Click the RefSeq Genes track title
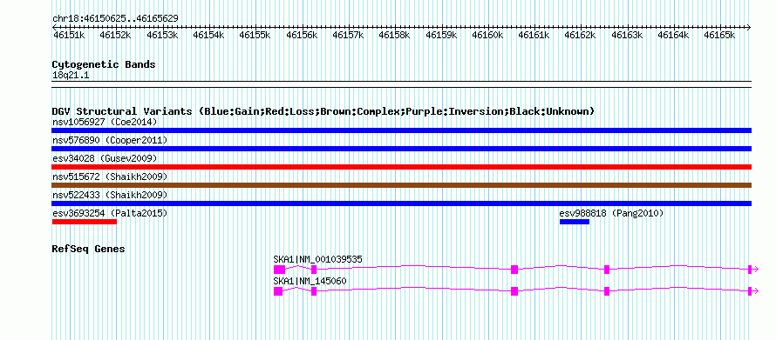 [x=89, y=249]
